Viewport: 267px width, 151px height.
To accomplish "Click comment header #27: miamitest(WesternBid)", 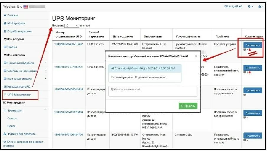I will (145, 68).
